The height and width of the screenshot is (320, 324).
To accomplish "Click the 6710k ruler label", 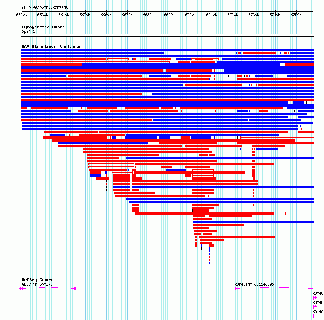I will [x=212, y=15].
